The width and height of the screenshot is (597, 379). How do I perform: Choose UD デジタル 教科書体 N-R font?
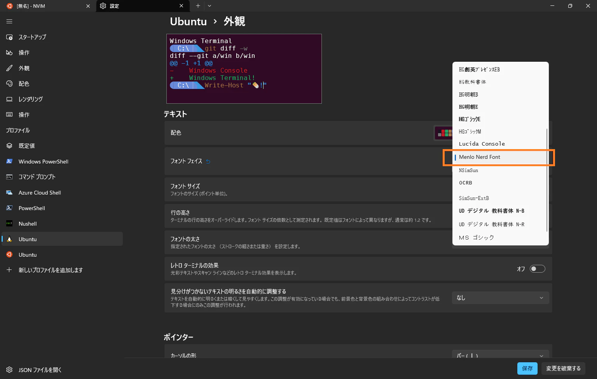click(501, 224)
